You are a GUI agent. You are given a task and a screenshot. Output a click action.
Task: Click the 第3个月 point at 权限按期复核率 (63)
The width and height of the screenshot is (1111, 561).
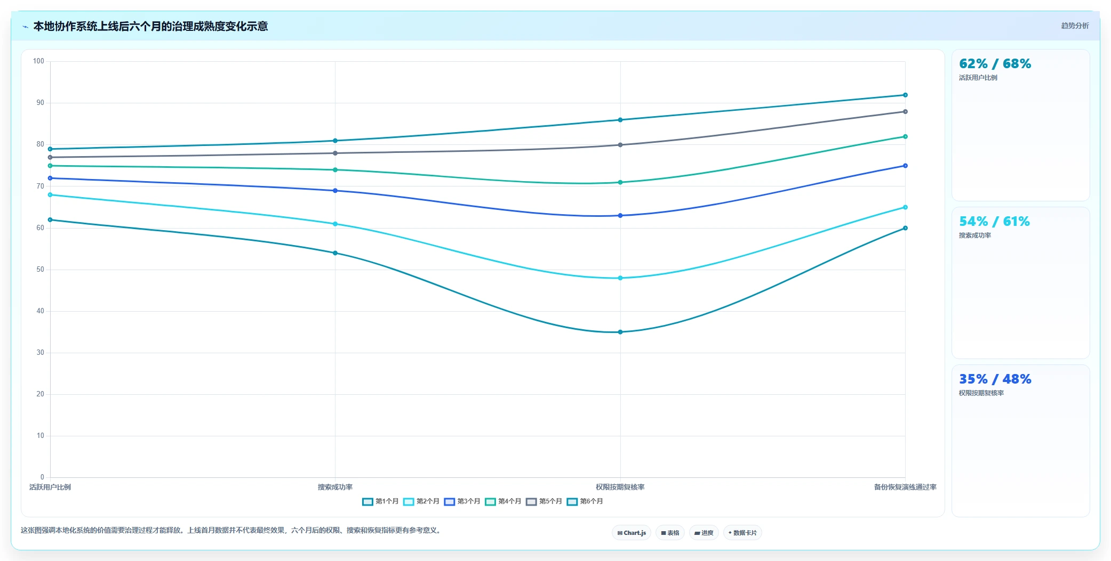click(x=620, y=216)
